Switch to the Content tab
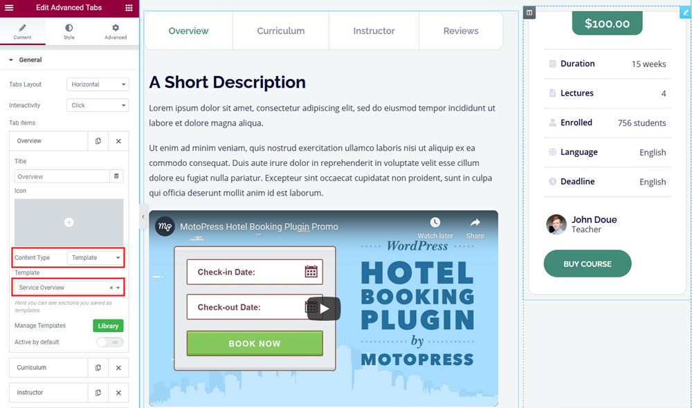This screenshot has height=408, width=692. coord(23,32)
